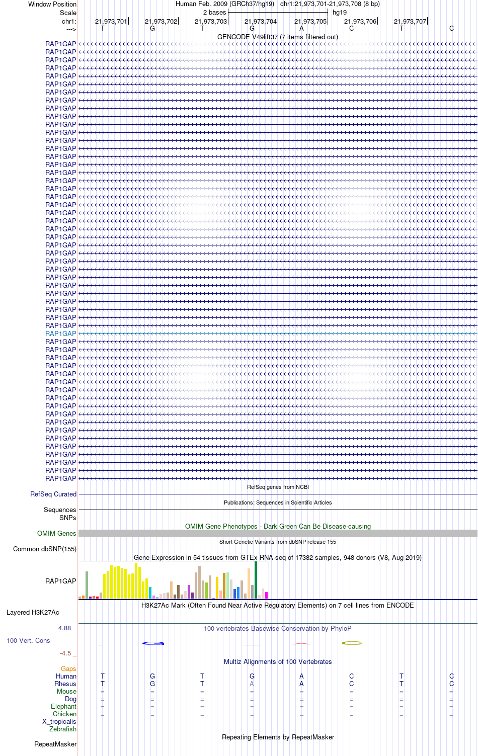Image resolution: width=478 pixels, height=756 pixels.
Task: Click base 'A' in the chr1 sequence row
Action: click(302, 29)
